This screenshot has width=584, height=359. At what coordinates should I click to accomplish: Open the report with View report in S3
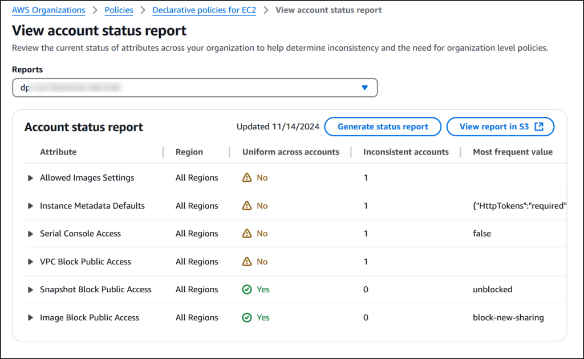(x=500, y=127)
